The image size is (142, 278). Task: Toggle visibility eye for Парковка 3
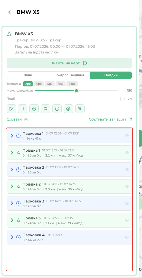click(127, 203)
